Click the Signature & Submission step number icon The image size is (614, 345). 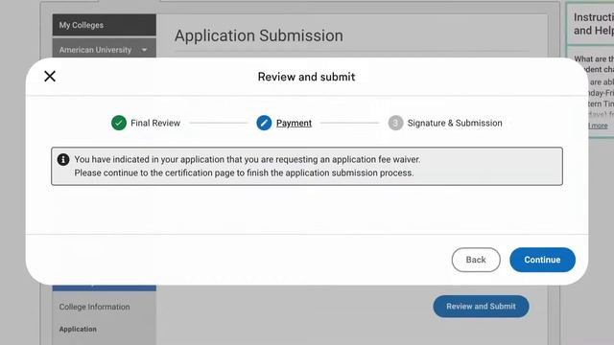[x=395, y=123]
